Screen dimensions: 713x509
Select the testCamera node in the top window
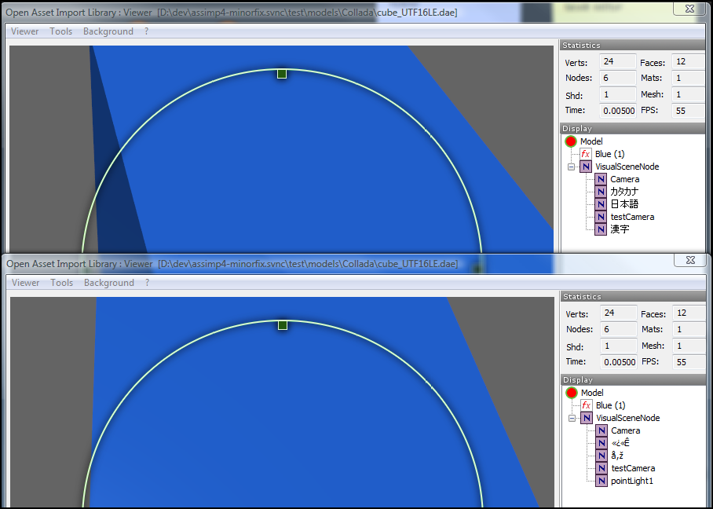[632, 217]
